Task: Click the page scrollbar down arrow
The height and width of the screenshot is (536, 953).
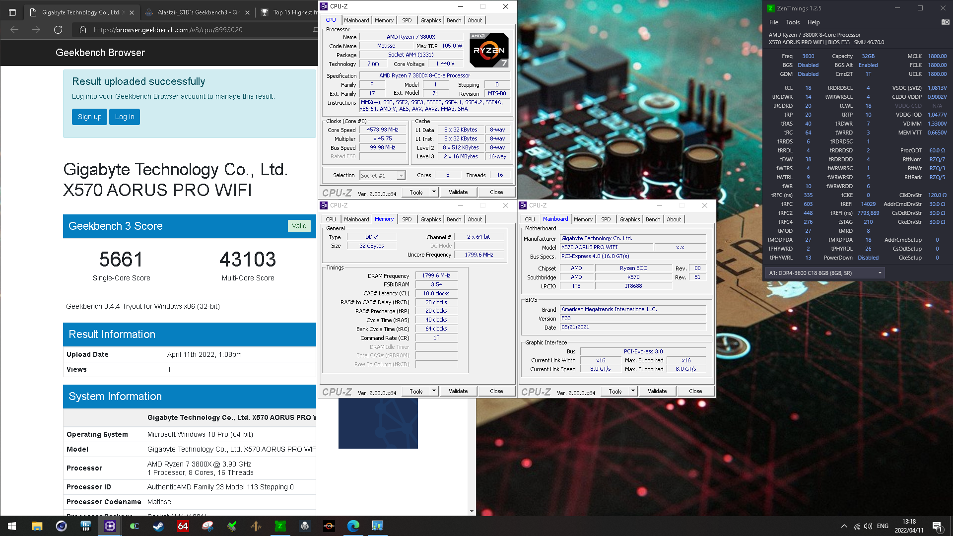Action: pos(472,511)
